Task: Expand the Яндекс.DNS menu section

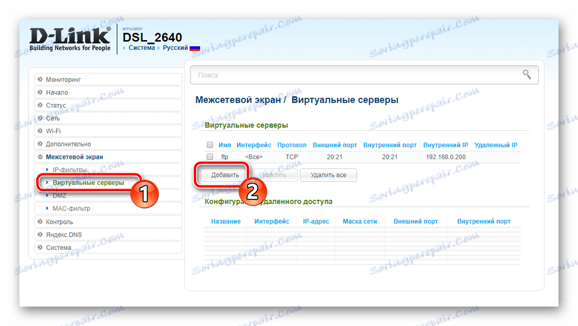Action: pyautogui.click(x=108, y=235)
